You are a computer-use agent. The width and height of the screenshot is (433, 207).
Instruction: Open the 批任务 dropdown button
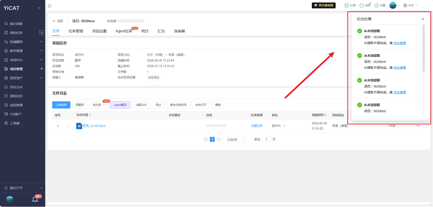tap(99, 105)
